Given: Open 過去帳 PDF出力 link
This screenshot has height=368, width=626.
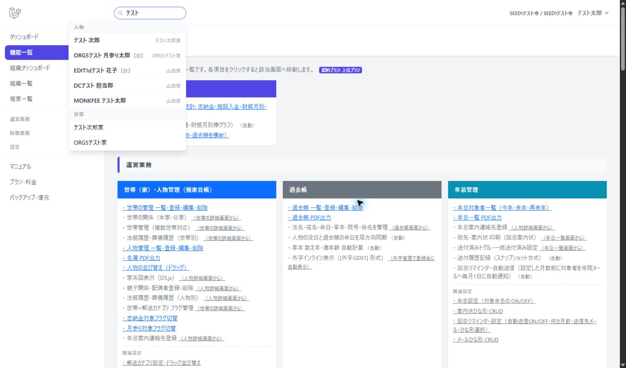Looking at the screenshot, I should point(309,218).
